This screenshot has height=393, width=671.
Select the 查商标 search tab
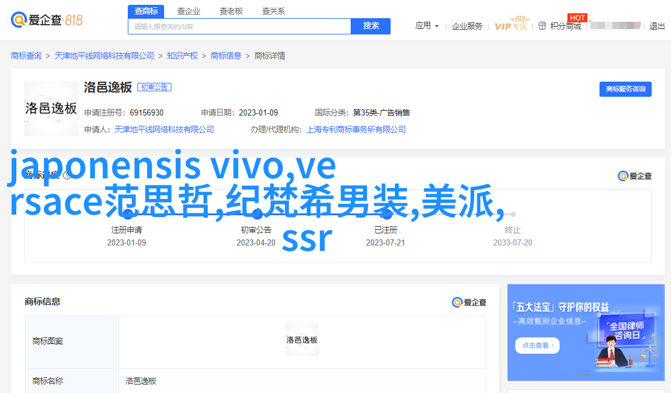[146, 11]
